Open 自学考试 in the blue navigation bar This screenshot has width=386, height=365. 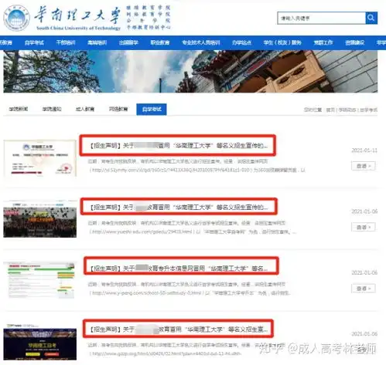point(34,42)
